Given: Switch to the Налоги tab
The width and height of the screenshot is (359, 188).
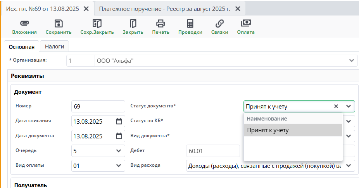Looking at the screenshot, I should tap(55, 47).
